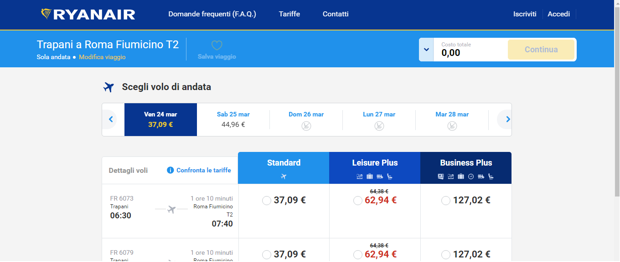Open the Tariffe menu item
The height and width of the screenshot is (262, 620).
[289, 14]
